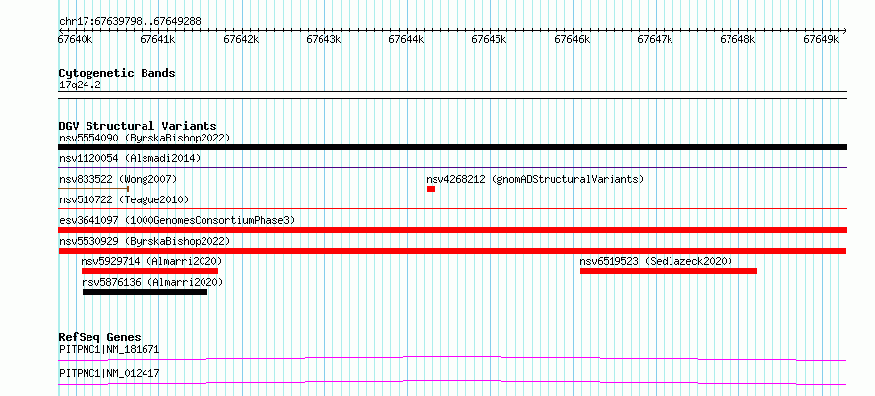Click the 67647k ruler position
The image size is (875, 396).
point(656,39)
